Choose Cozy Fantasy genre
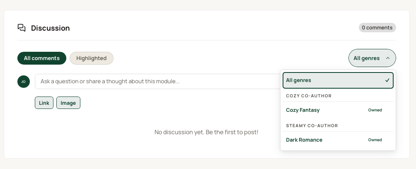 tap(338, 110)
